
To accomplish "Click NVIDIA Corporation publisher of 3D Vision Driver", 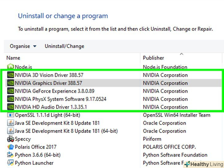I will 165,75.
